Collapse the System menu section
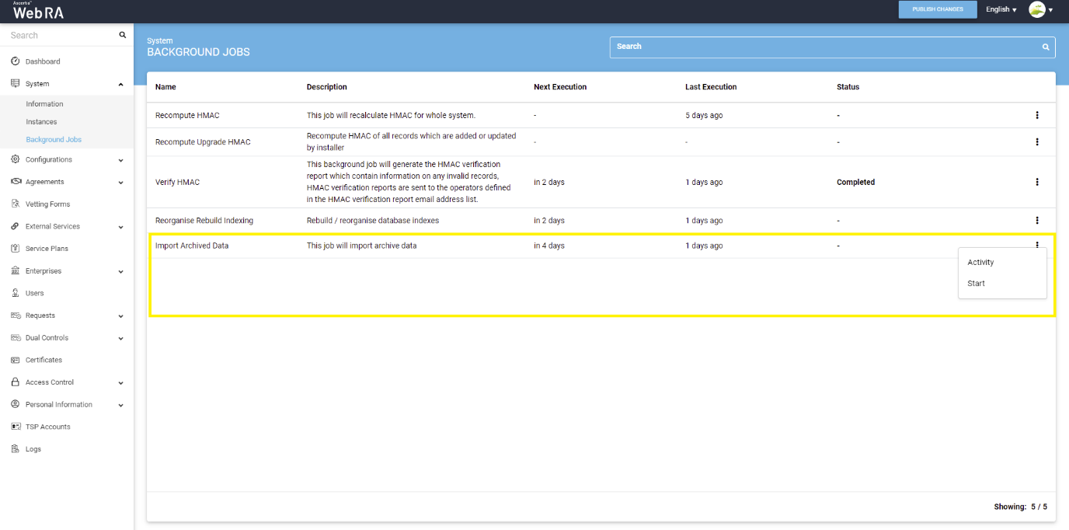 120,84
